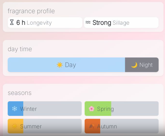Viewport: 165px width, 136px height.
Task: Click the Winter snowflake icon
Action: 14,109
